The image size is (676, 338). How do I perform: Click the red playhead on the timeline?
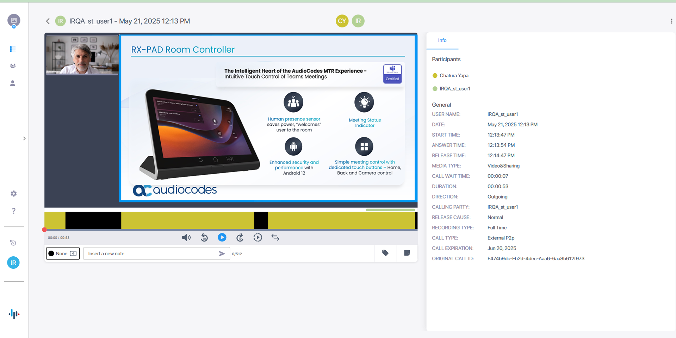tap(44, 230)
